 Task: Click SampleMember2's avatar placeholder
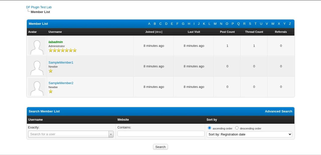tap(37, 87)
